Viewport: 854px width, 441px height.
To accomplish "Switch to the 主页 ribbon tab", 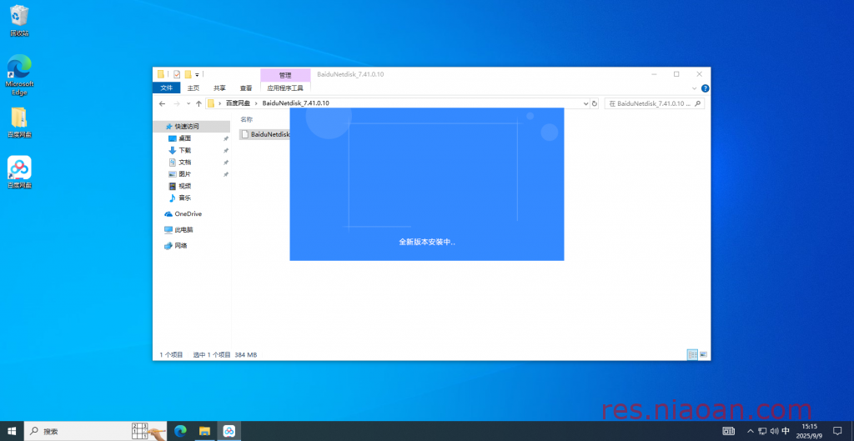I will (x=193, y=88).
